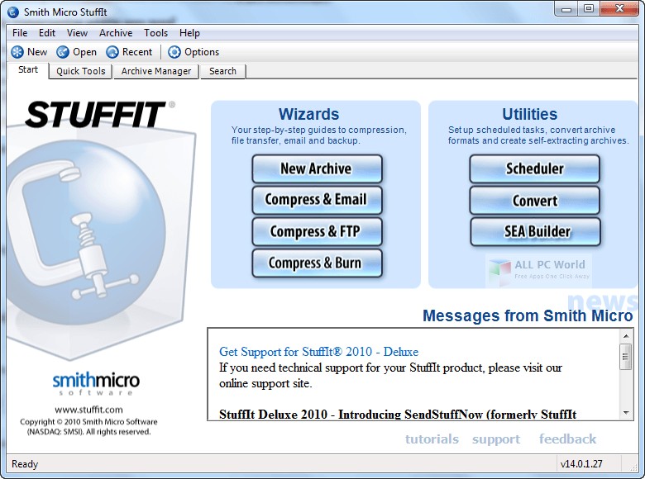This screenshot has width=645, height=479.
Task: Open the Scheduler utility
Action: pos(534,168)
